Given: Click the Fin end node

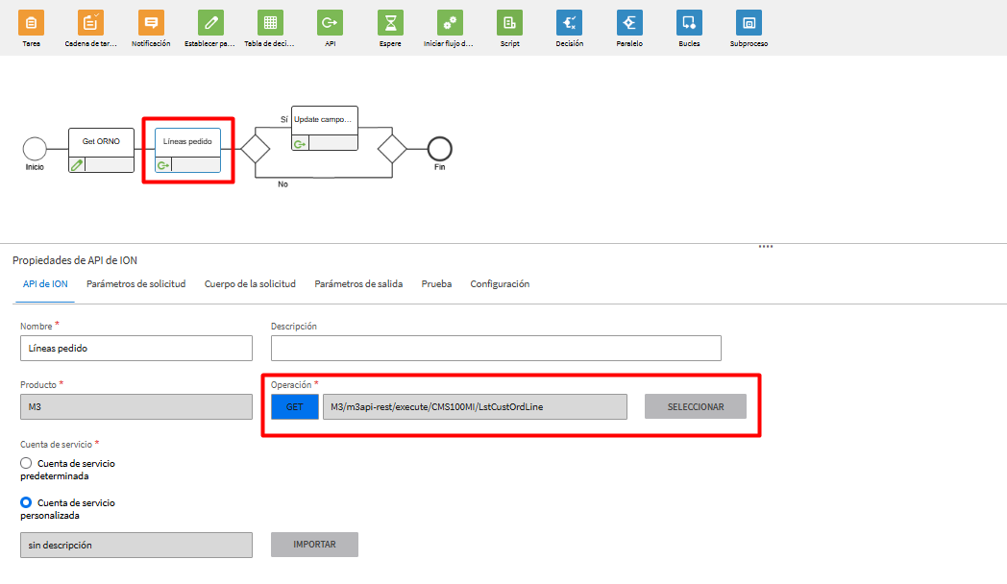Looking at the screenshot, I should (440, 149).
